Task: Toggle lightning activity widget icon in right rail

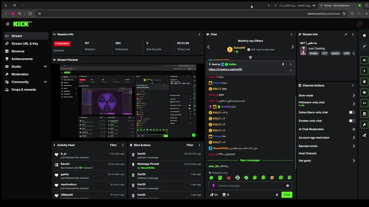Action: click(364, 71)
